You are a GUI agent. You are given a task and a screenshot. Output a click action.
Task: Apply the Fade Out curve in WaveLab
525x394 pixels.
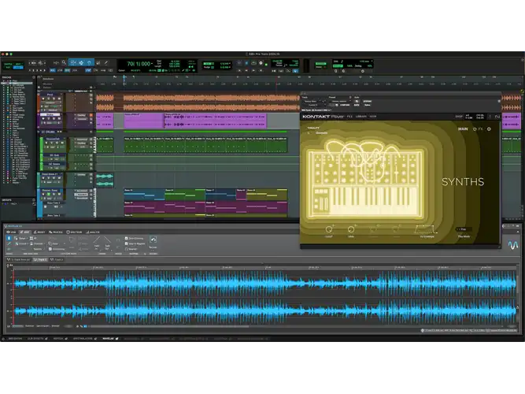pyautogui.click(x=107, y=240)
